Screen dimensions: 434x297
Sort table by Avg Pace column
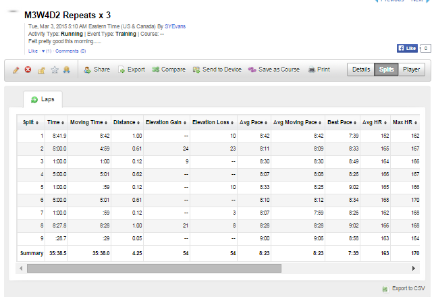251,122
